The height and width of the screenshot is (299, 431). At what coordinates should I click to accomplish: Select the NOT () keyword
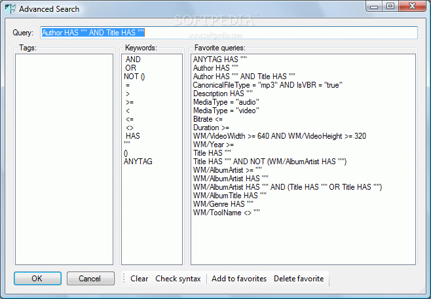point(134,77)
